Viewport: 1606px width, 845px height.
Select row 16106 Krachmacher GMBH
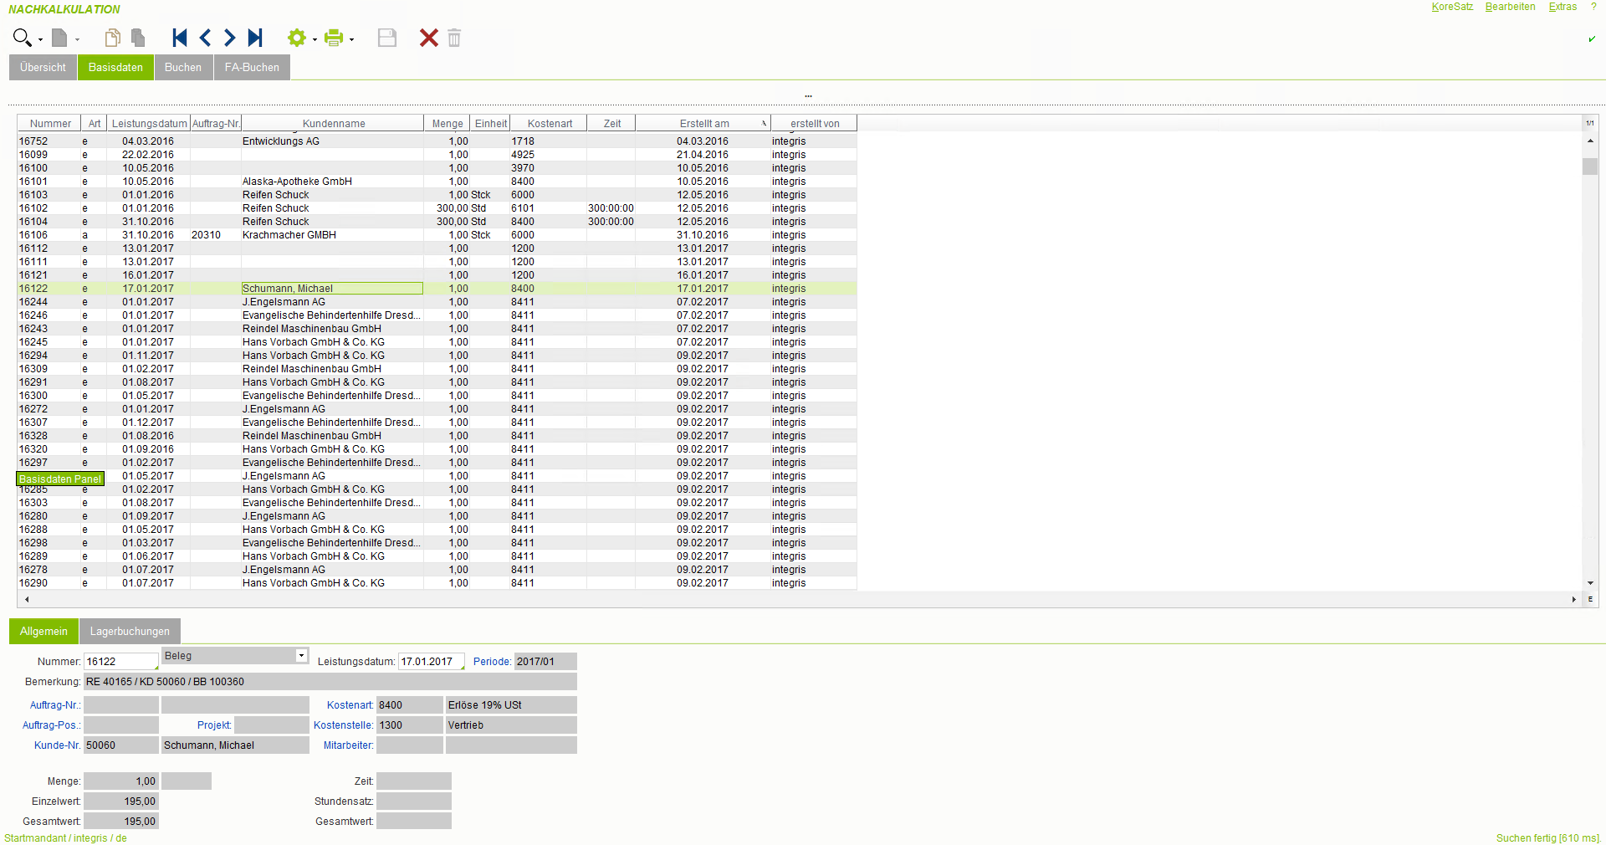(437, 235)
